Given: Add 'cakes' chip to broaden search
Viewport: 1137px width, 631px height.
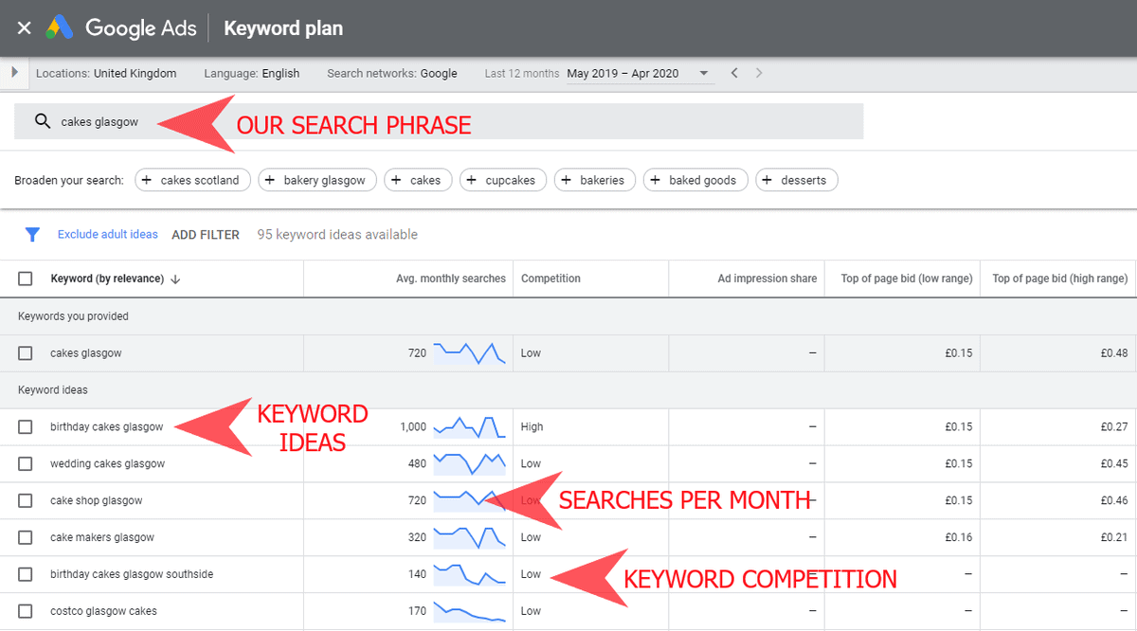Looking at the screenshot, I should coord(418,180).
